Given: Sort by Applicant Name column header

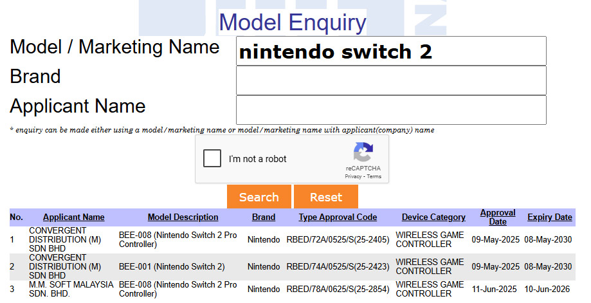Looking at the screenshot, I should click(x=73, y=217).
